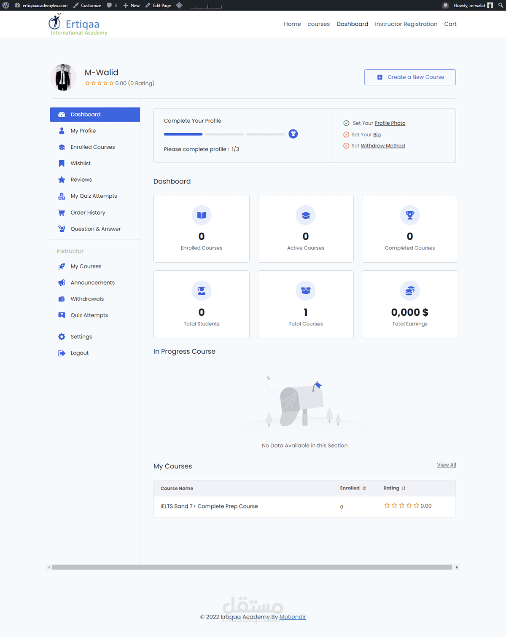Click the Total Courses card
Viewport: 506px width, 637px height.
point(306,304)
